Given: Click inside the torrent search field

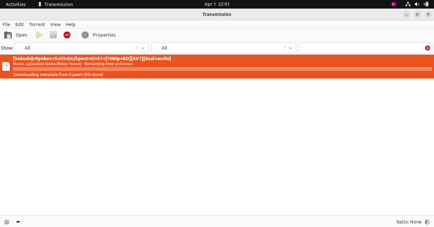Looking at the screenshot, I should click(x=364, y=48).
